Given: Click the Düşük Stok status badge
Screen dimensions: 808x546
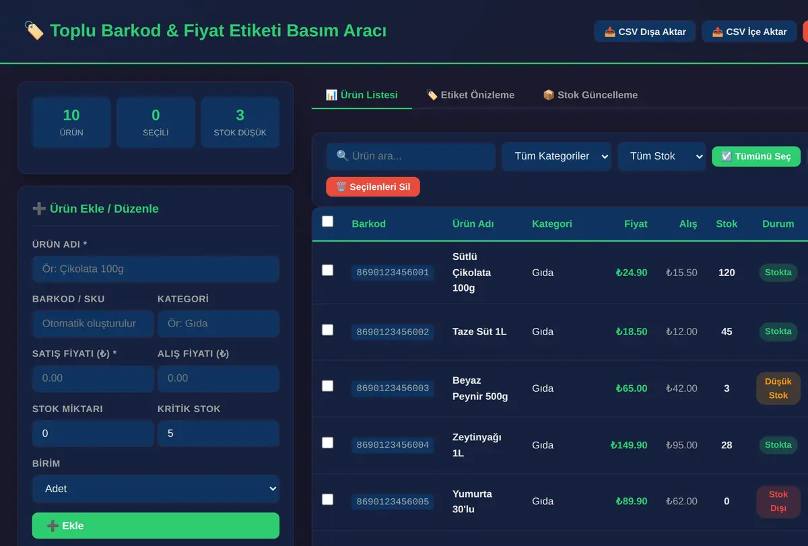Looking at the screenshot, I should point(778,388).
